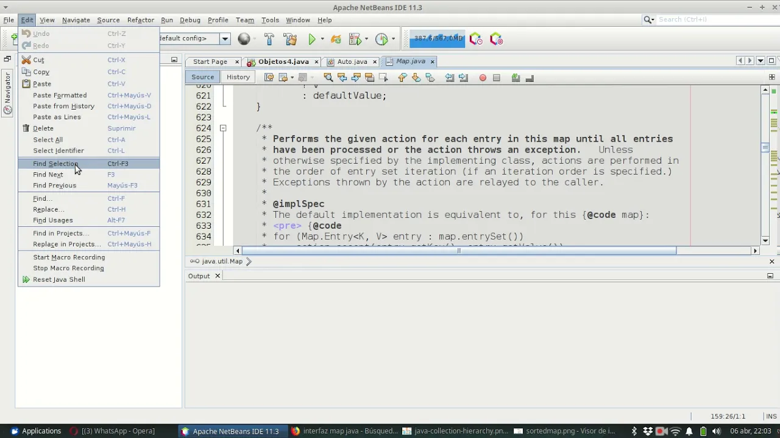This screenshot has width=780, height=438.
Task: Click the Build Project hammer icon
Action: 269,39
